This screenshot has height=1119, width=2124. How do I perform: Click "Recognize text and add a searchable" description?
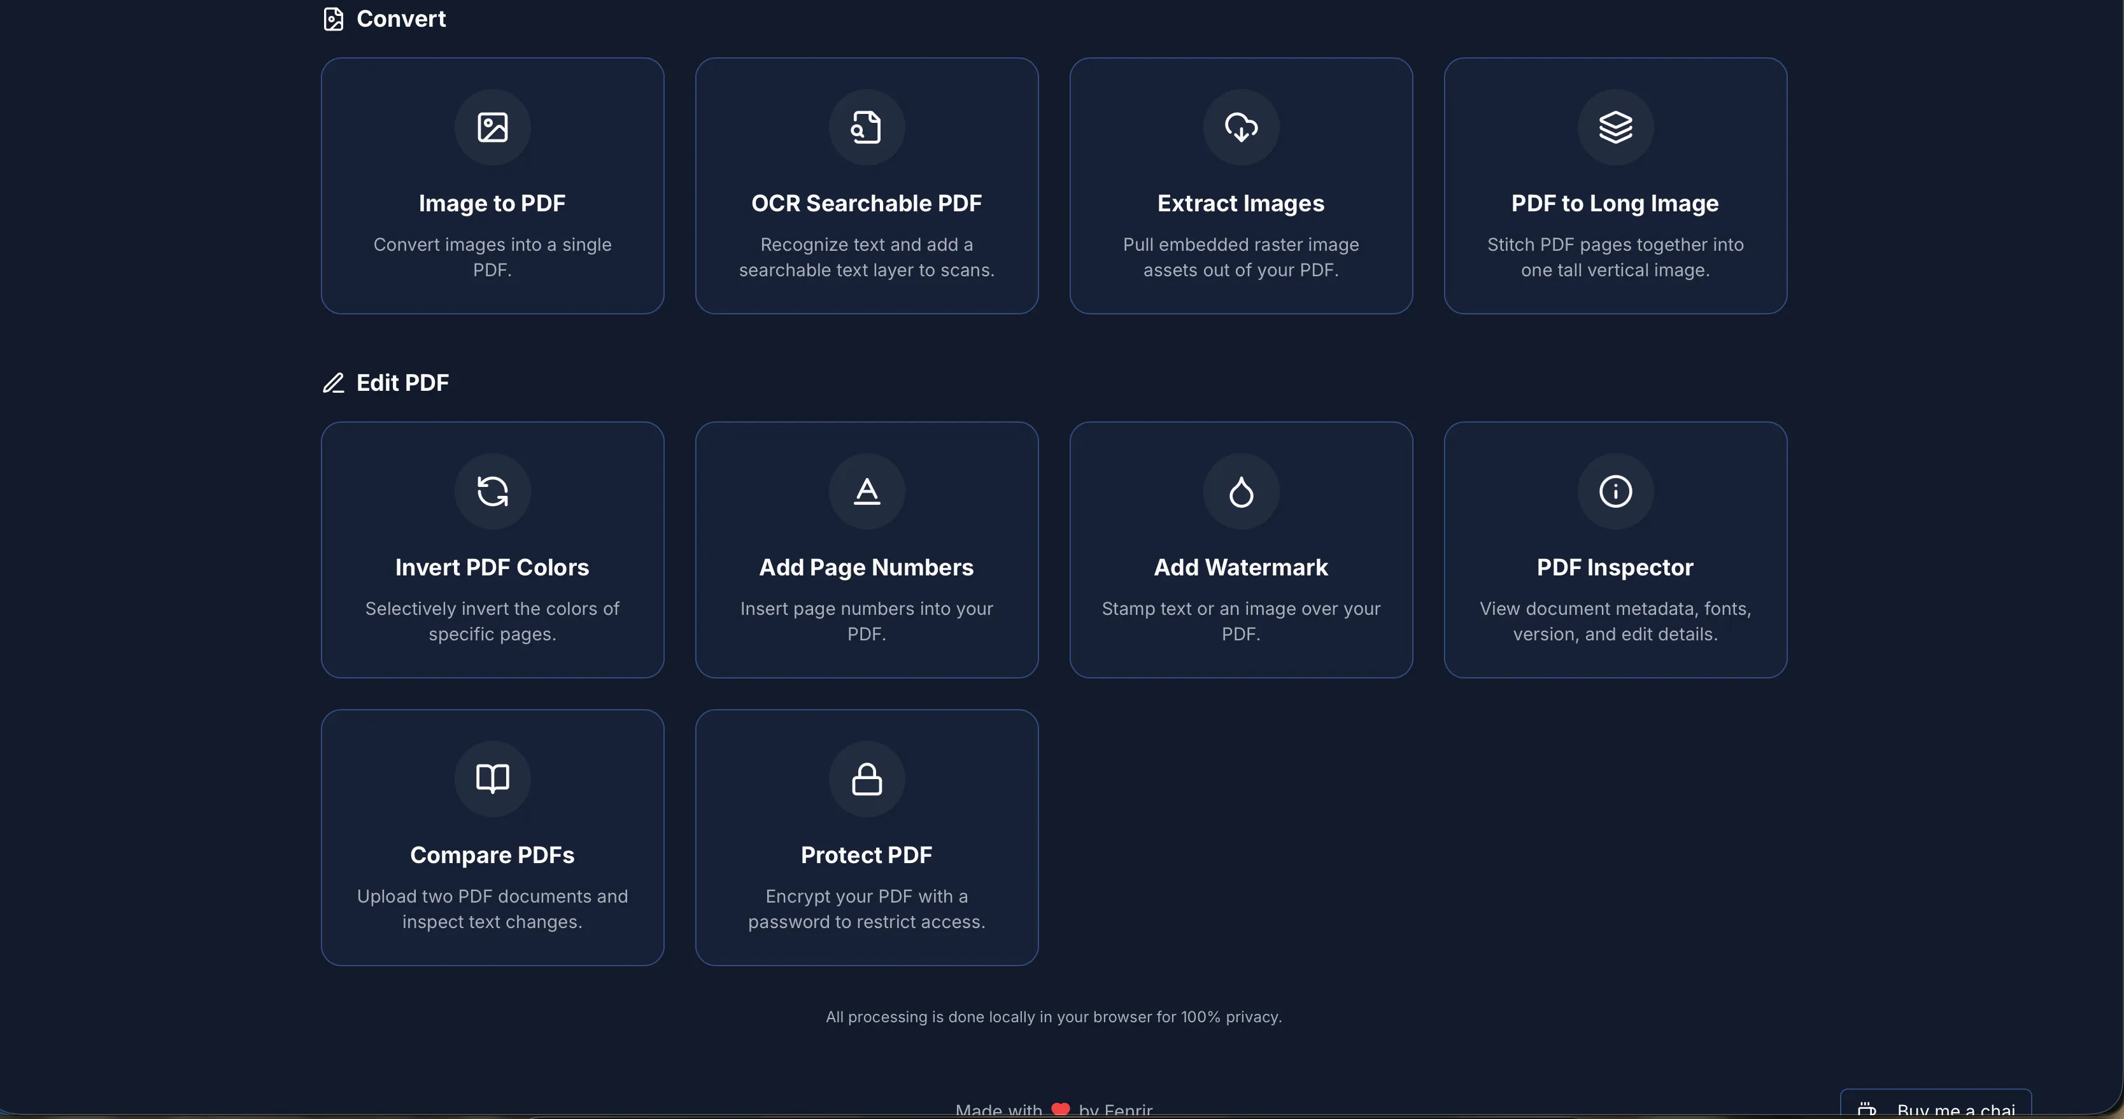[x=867, y=257]
